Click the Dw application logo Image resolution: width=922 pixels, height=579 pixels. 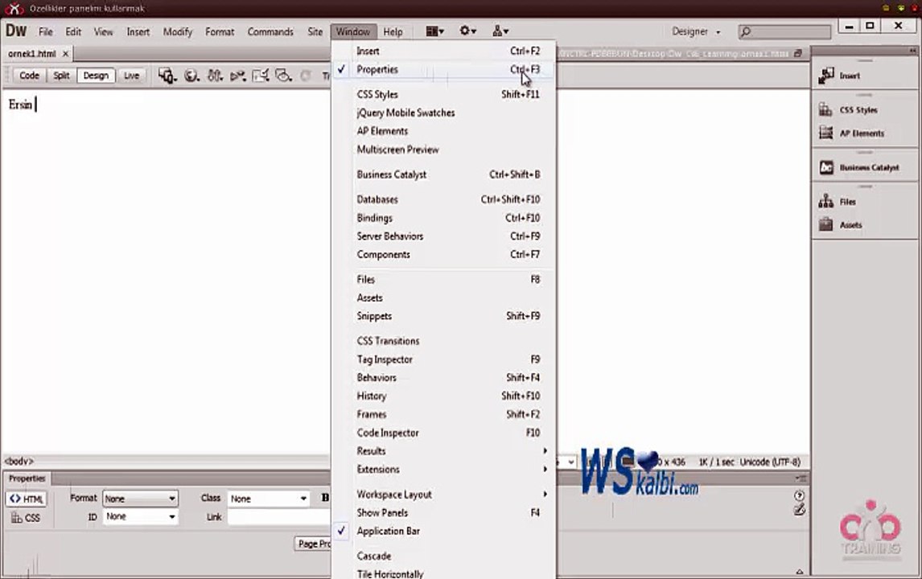click(x=16, y=31)
